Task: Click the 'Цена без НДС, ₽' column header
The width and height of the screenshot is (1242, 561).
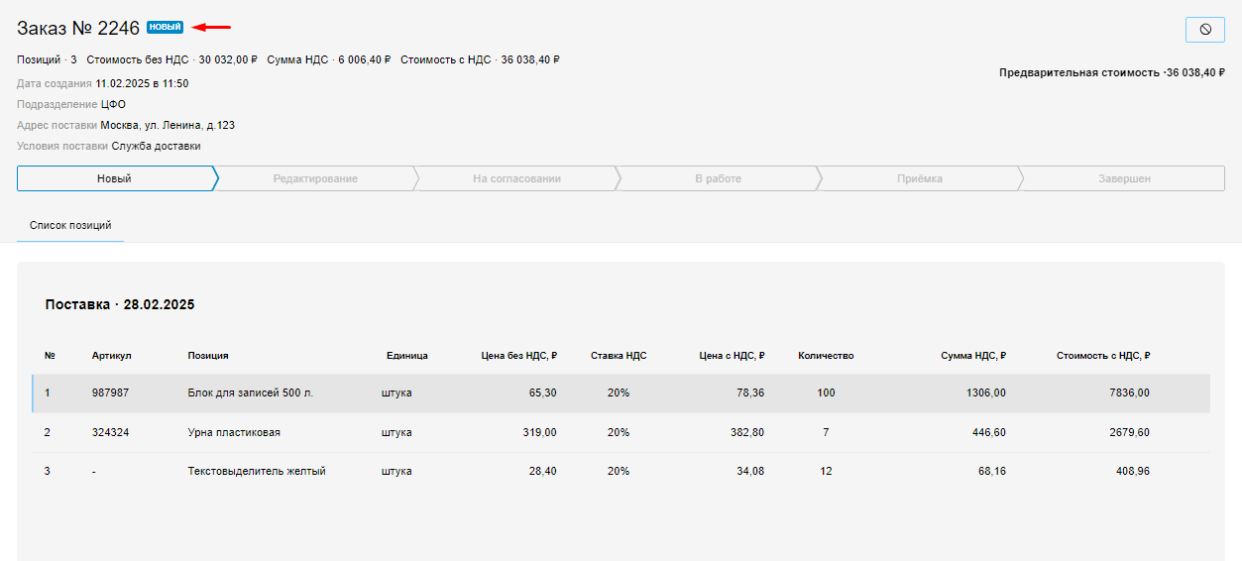Action: pos(518,356)
